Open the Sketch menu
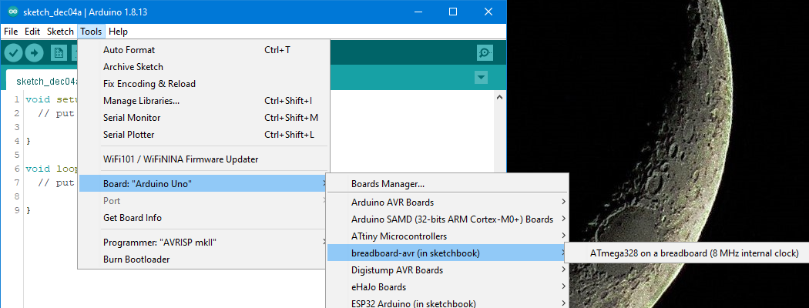This screenshot has height=308, width=809. pos(60,32)
